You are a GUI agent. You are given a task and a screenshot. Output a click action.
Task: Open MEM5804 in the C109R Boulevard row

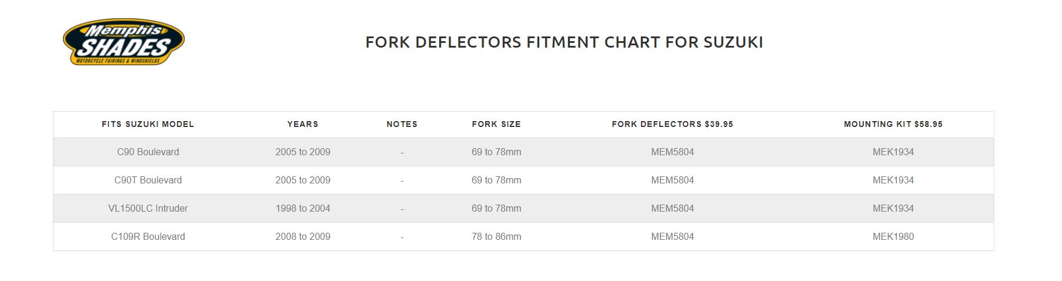[672, 237]
